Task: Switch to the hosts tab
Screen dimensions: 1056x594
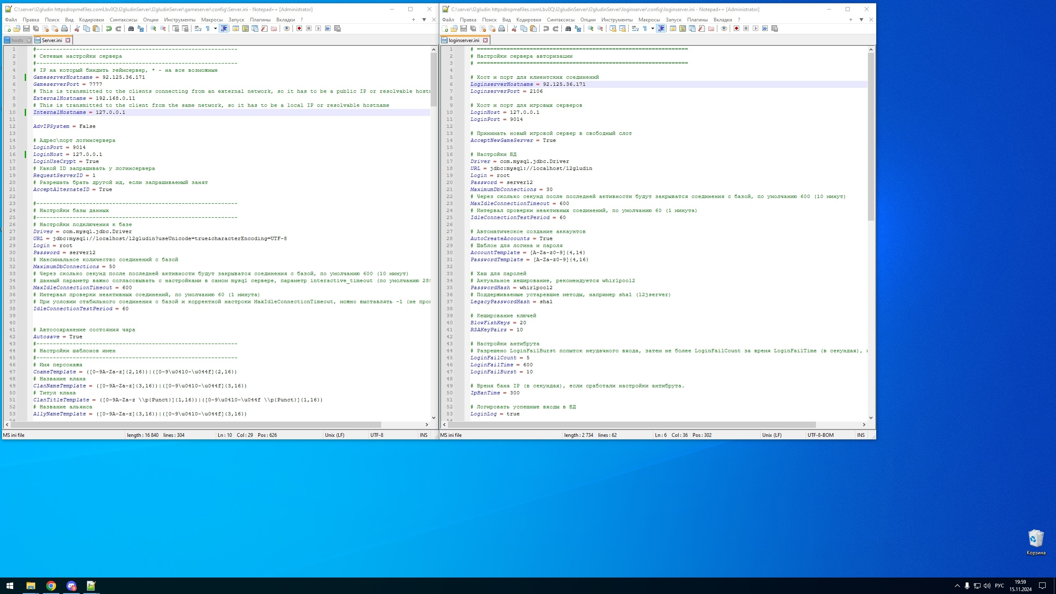Action: click(x=17, y=40)
